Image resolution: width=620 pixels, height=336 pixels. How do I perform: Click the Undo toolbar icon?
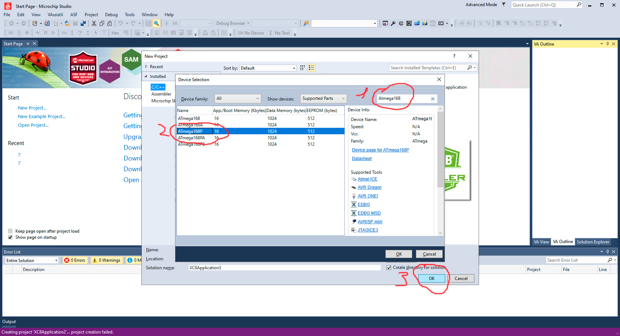coord(121,23)
